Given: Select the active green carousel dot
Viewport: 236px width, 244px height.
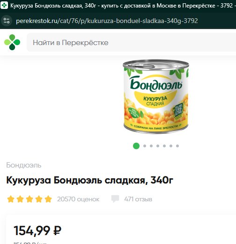Looking at the screenshot, I should point(136,146).
